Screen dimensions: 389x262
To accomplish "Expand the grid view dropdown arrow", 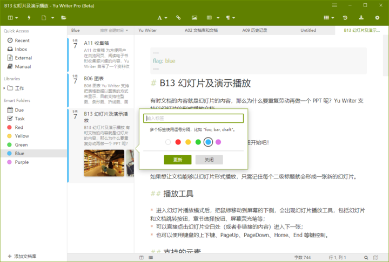I will pos(333,18).
